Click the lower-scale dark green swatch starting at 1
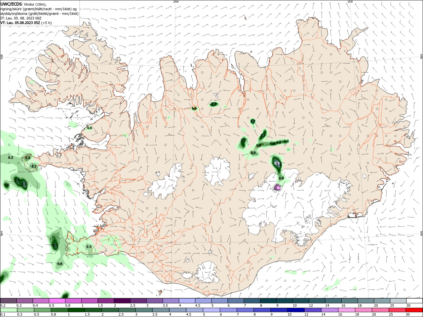Image resolution: width=423 pixels, height=317 pixels. click(x=76, y=310)
